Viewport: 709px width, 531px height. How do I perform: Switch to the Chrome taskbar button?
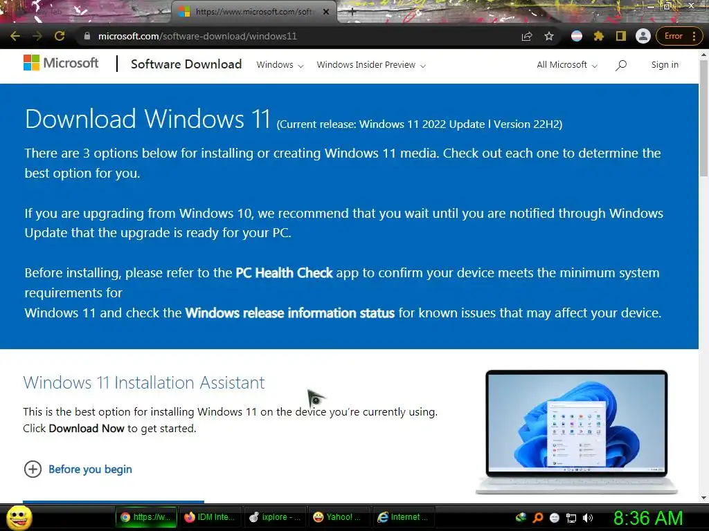146,517
